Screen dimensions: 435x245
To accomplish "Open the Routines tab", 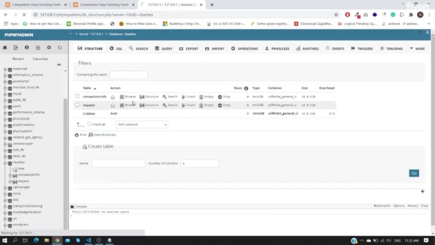I will (307, 49).
